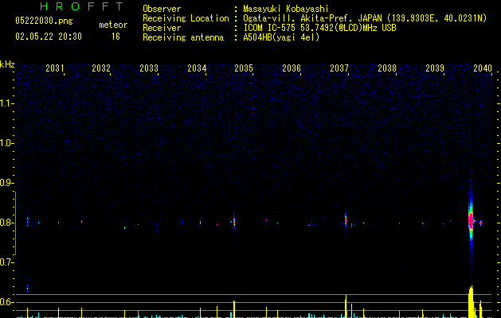This screenshot has width=501, height=318.
Task: Click antenna value A504HB(yagi 4el)
Action: tap(281, 37)
